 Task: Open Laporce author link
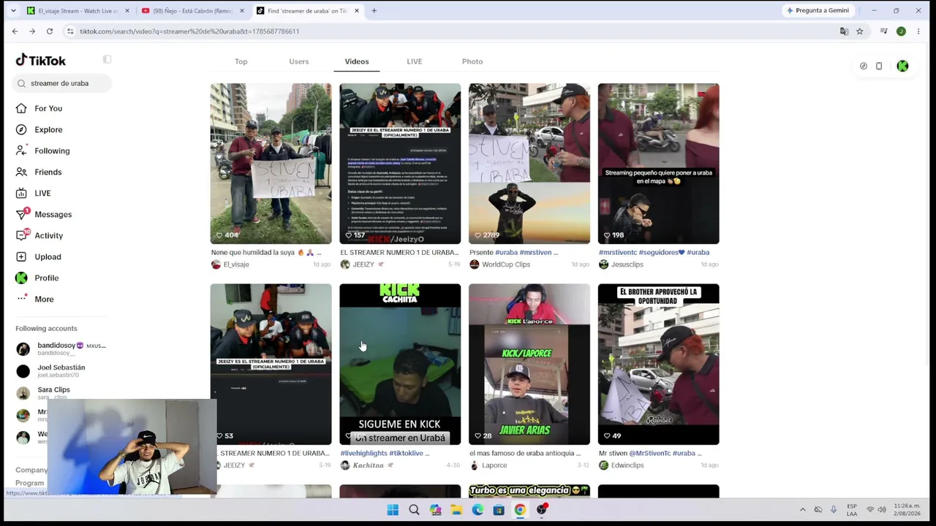[x=494, y=465]
